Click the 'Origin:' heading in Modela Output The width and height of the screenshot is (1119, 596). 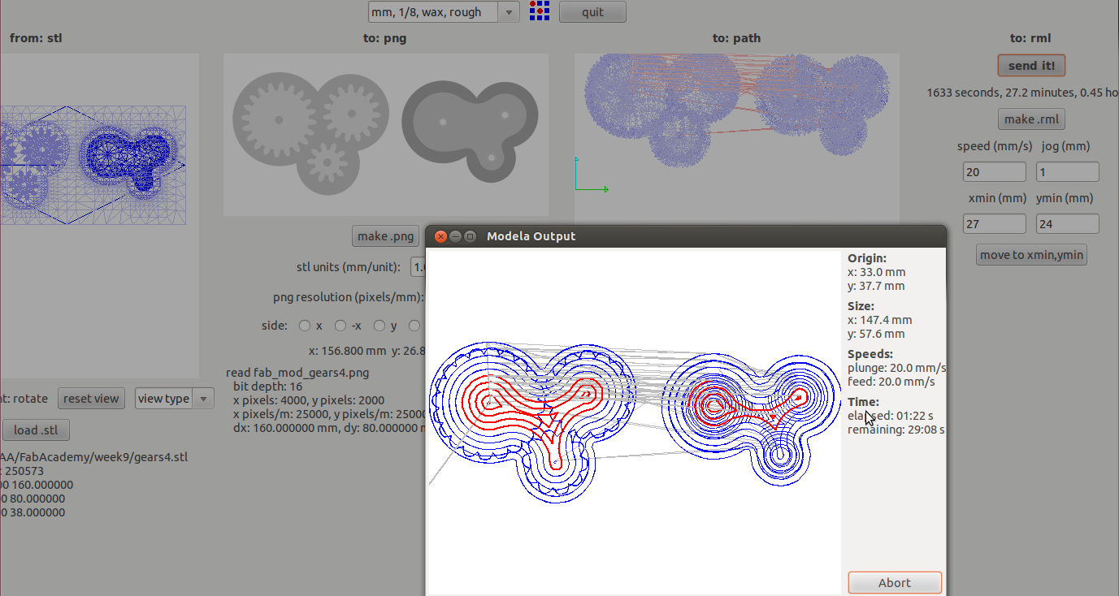pyautogui.click(x=867, y=258)
